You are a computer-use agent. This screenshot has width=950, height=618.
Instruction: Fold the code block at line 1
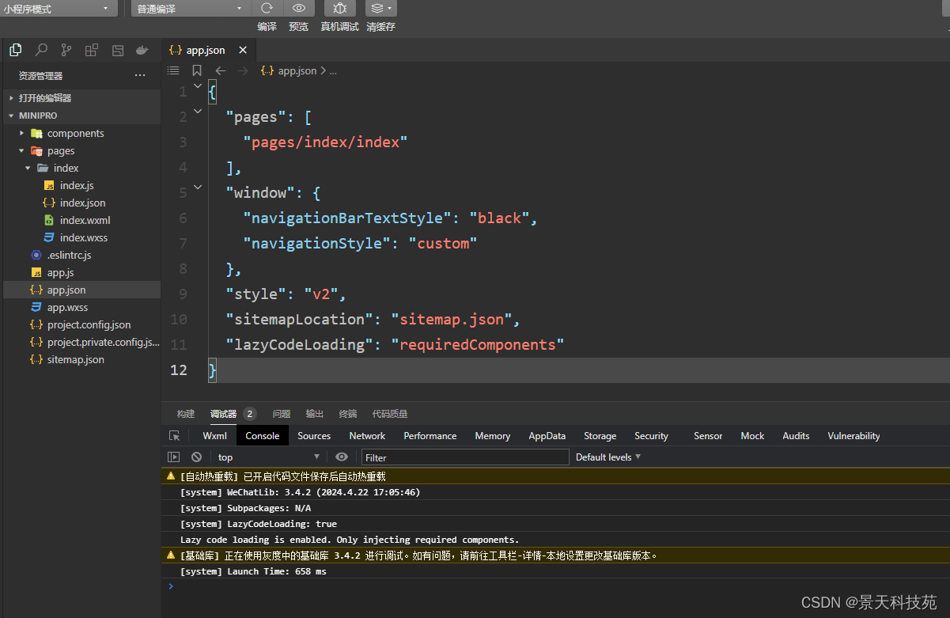198,86
